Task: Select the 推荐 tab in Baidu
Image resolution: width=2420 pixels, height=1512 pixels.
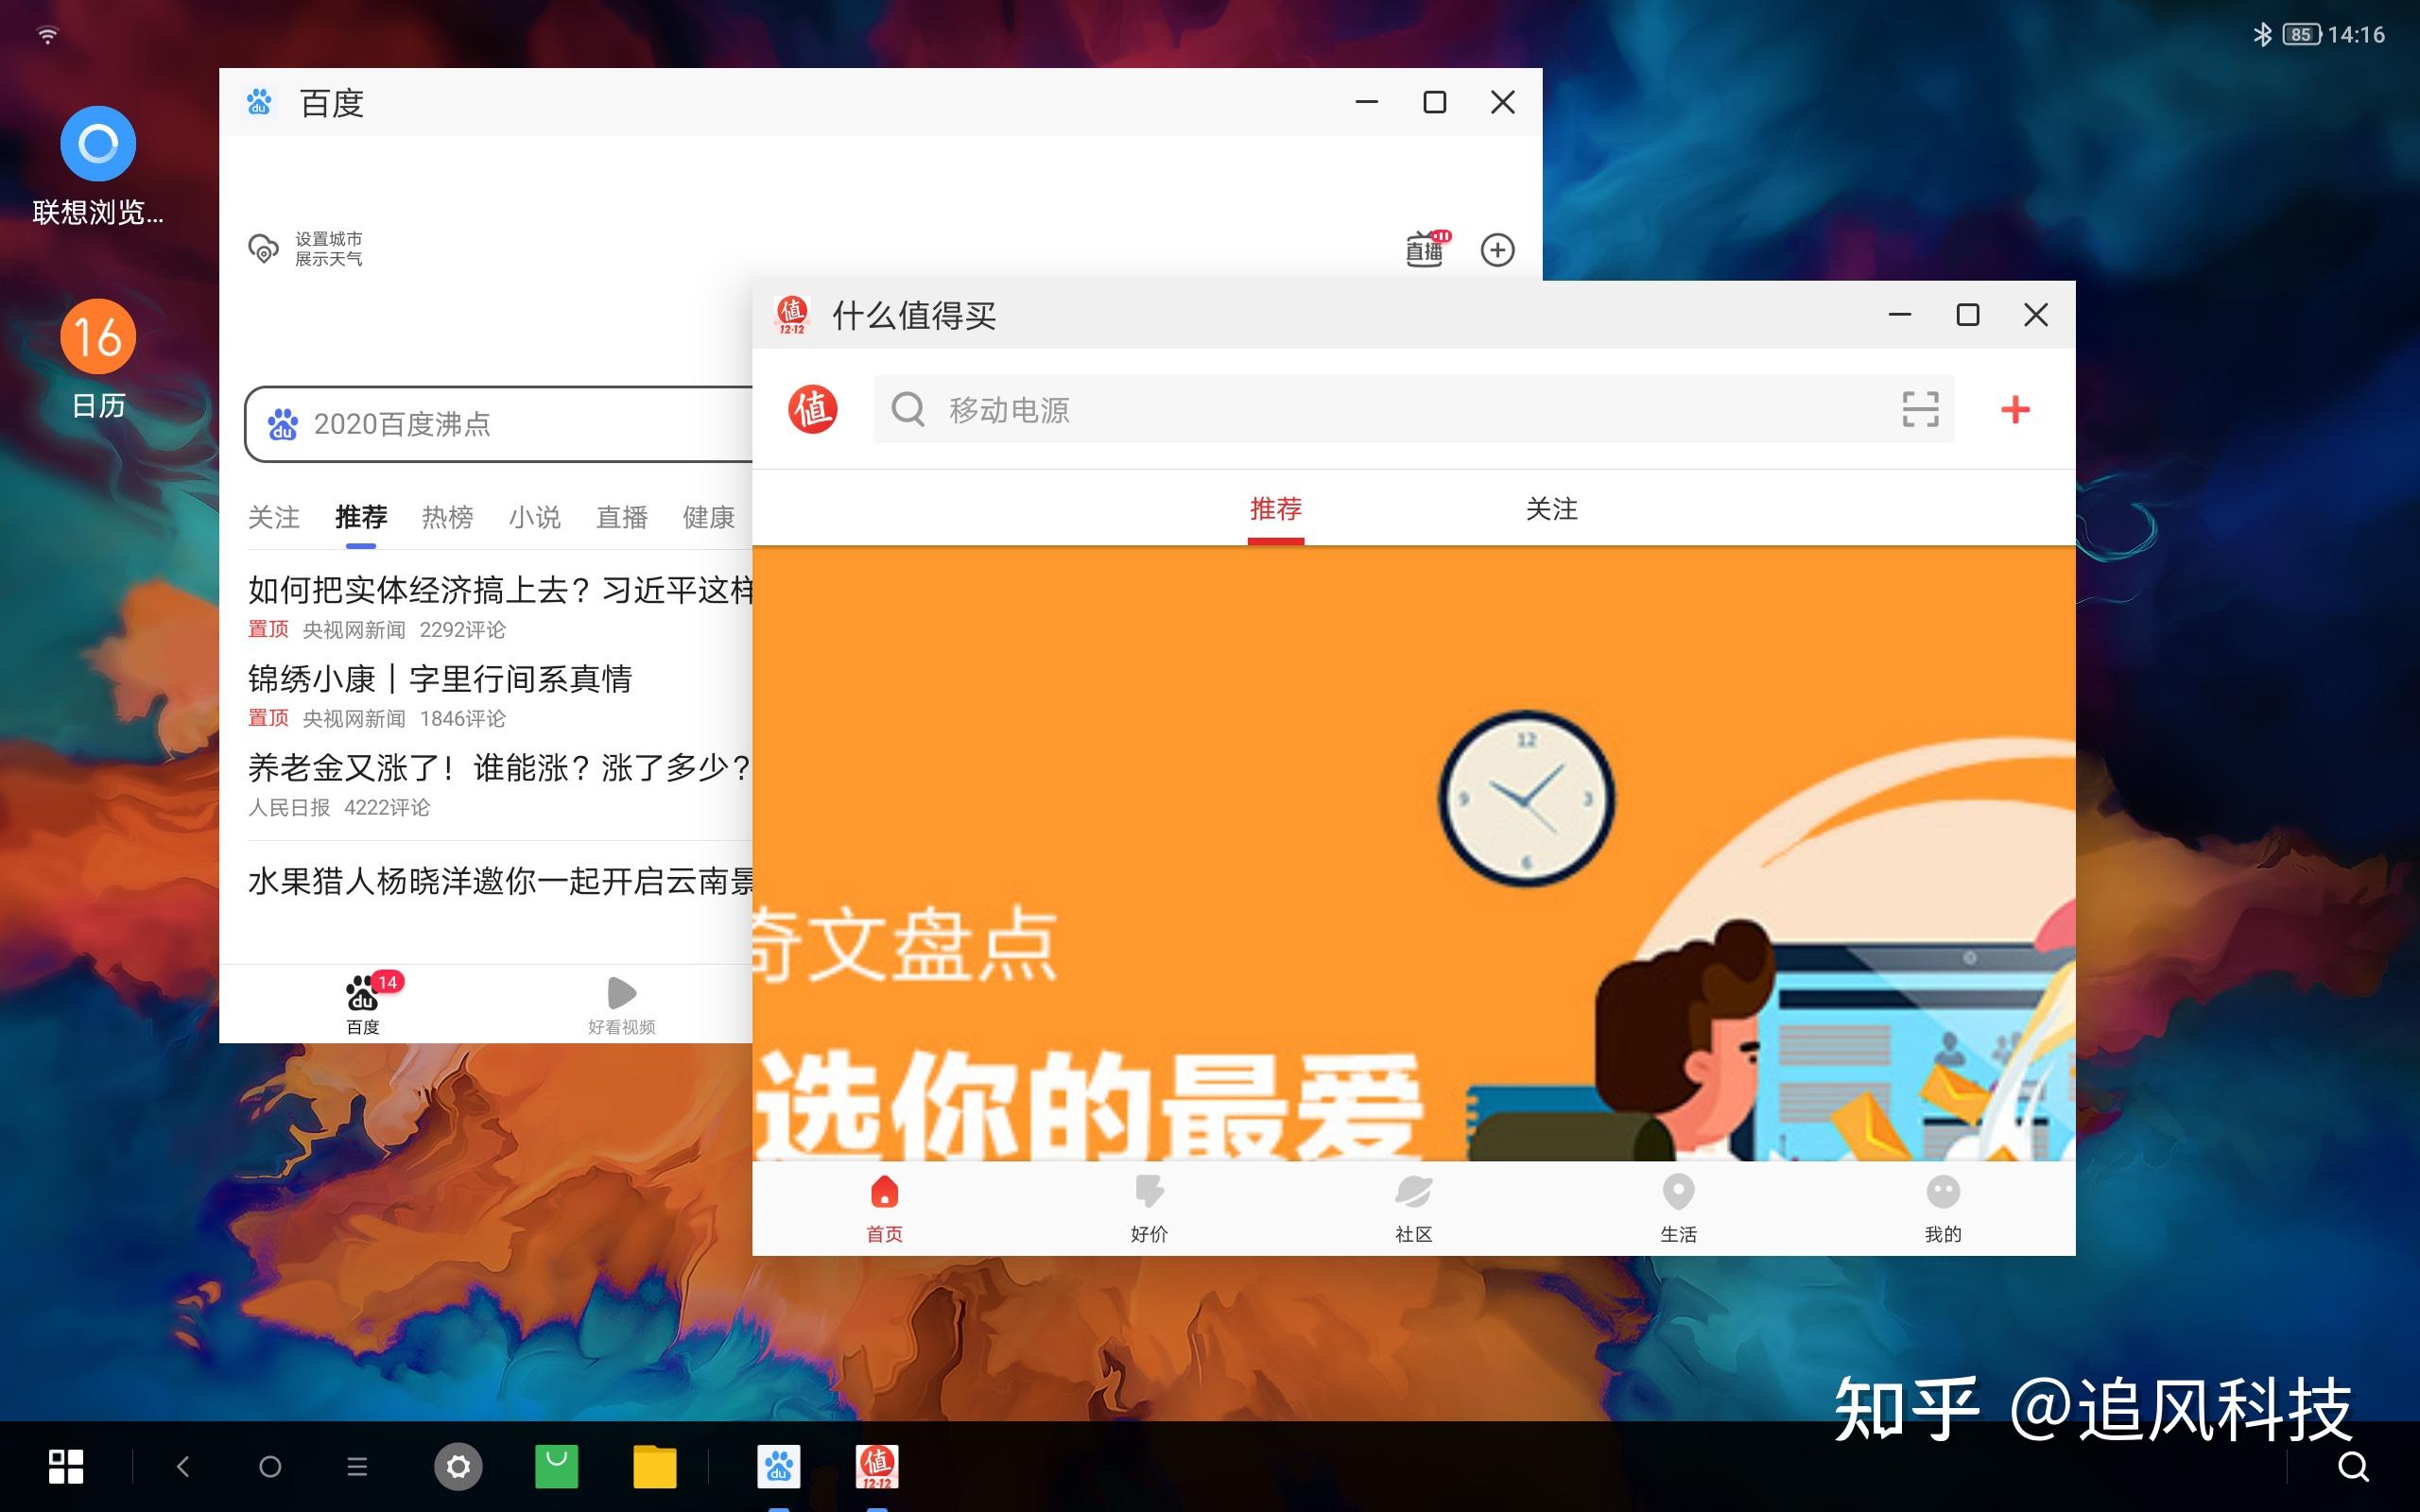Action: pyautogui.click(x=361, y=517)
